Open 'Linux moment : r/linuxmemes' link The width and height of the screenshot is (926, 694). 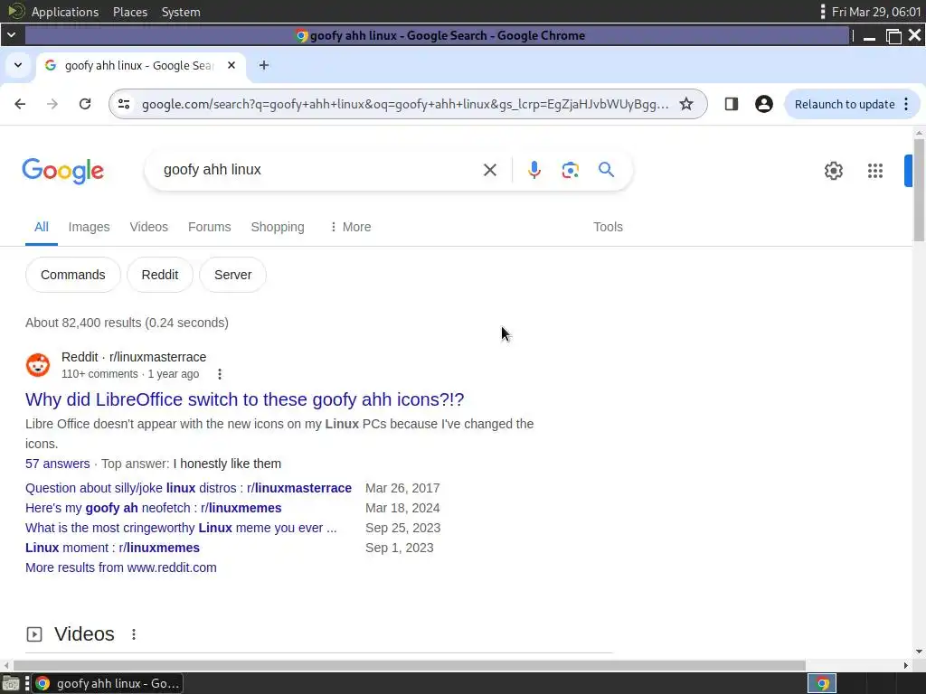pyautogui.click(x=112, y=549)
